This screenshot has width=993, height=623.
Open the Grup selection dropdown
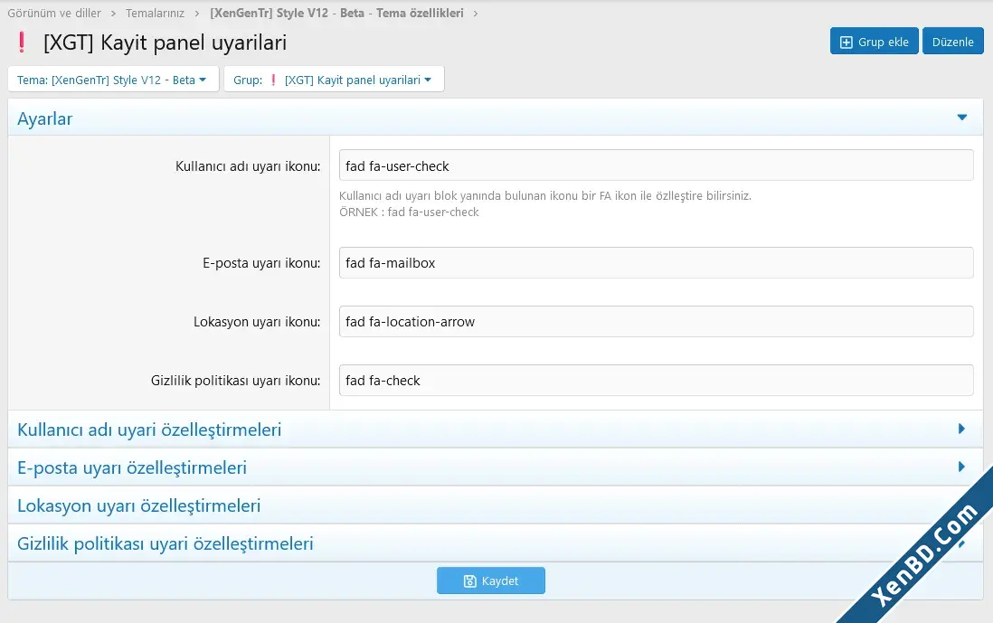334,80
